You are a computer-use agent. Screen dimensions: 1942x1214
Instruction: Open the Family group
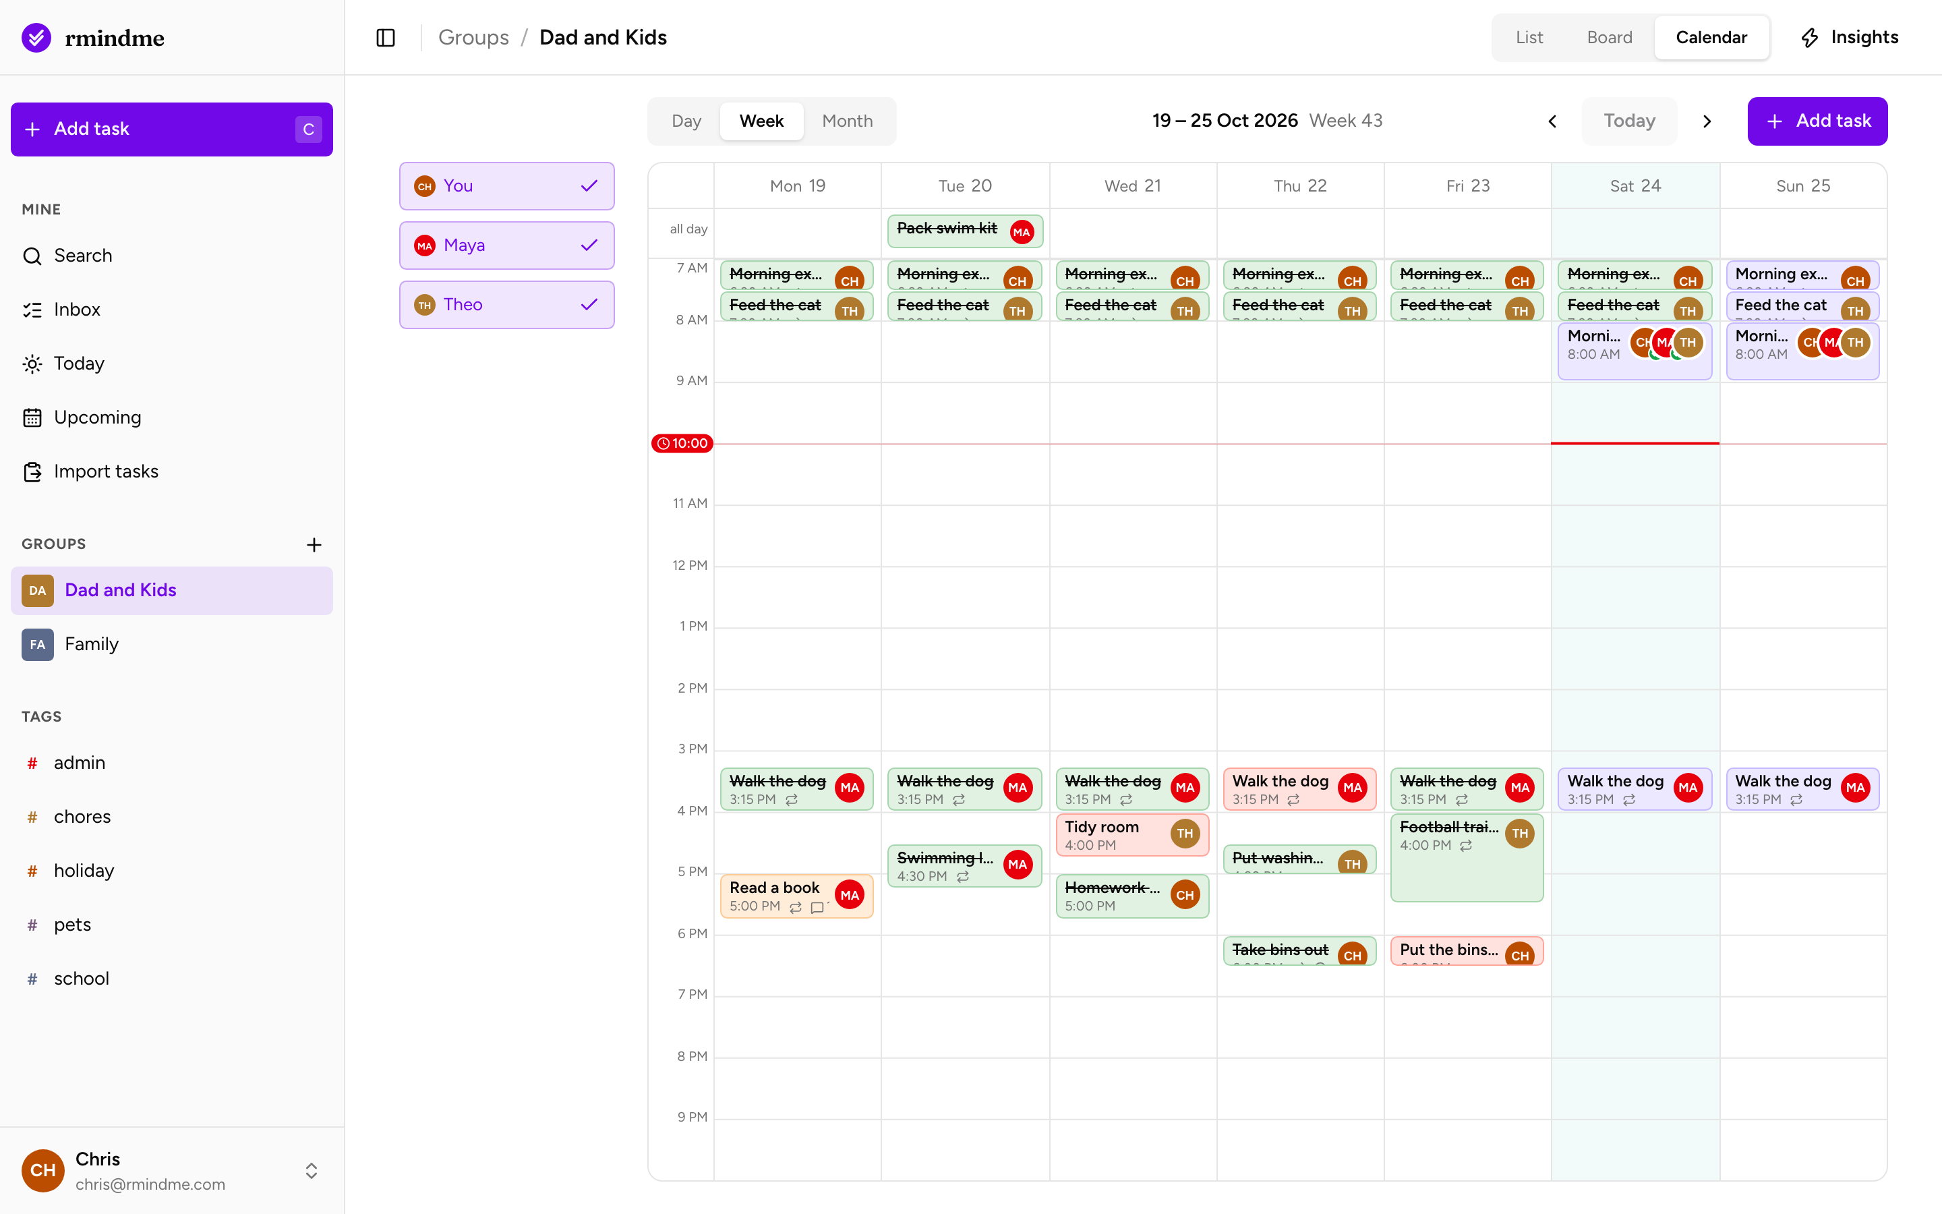172,644
